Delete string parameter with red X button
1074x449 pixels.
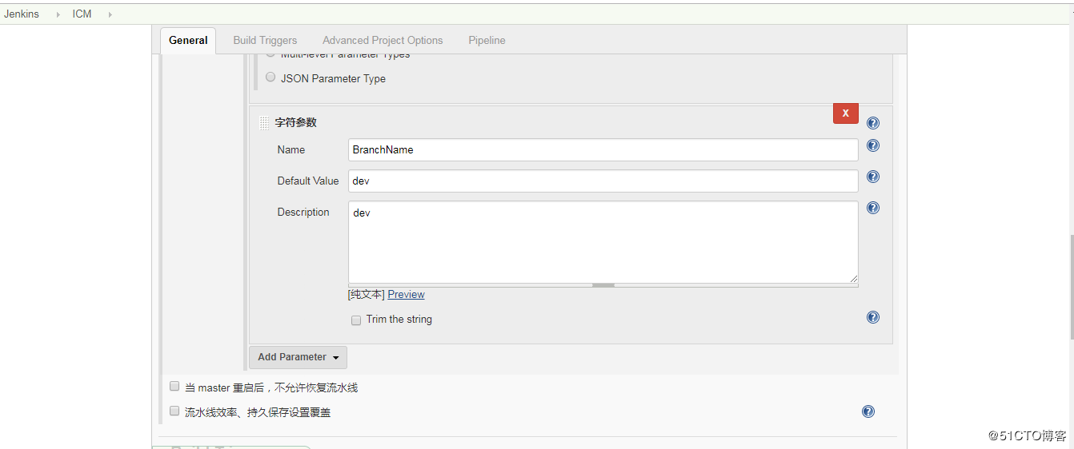click(x=845, y=113)
